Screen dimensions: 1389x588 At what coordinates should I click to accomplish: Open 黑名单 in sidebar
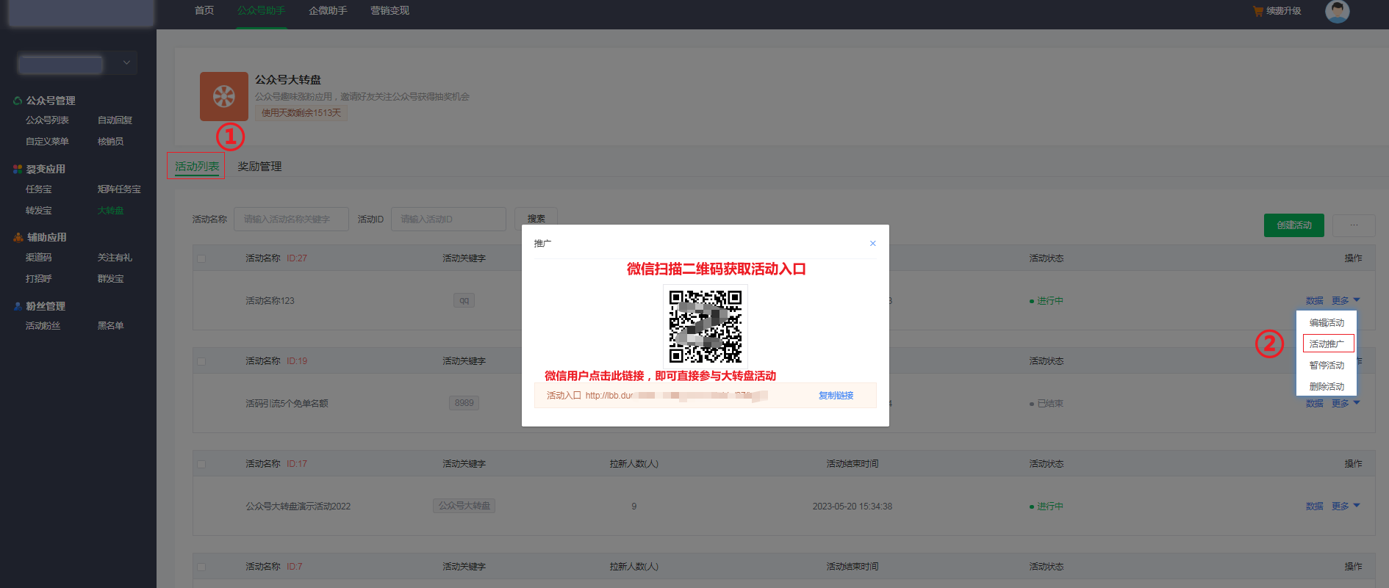pos(110,325)
